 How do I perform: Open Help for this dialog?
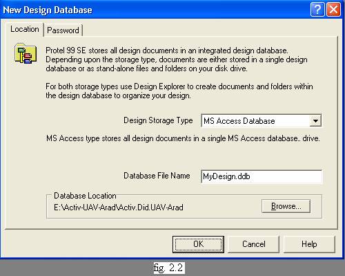coord(309,244)
